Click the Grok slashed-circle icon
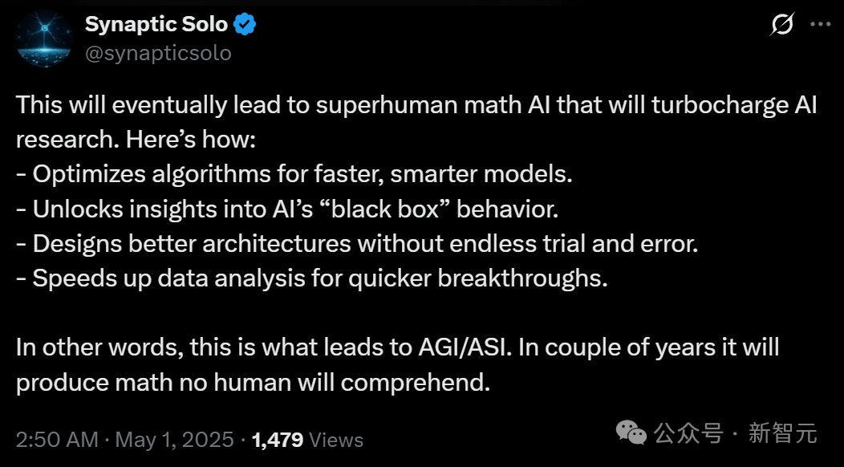 781,24
